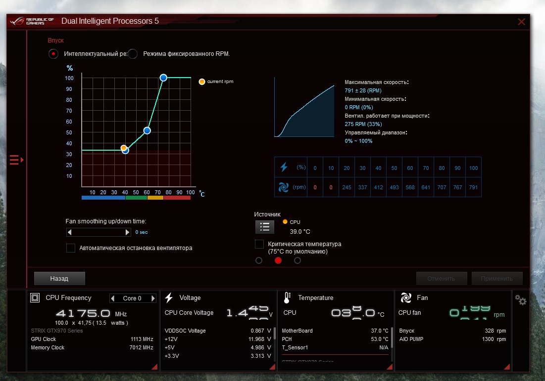Click the 493 rpm table cell

394,187
